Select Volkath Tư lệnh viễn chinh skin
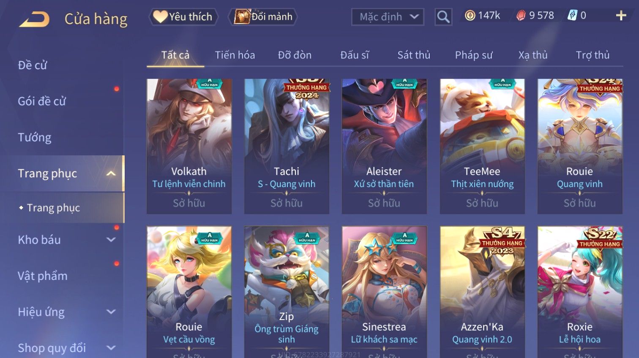 [189, 146]
